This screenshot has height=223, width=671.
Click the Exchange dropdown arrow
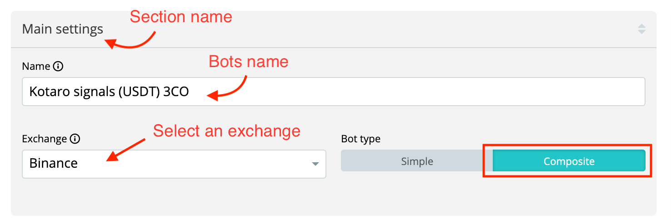(x=315, y=164)
